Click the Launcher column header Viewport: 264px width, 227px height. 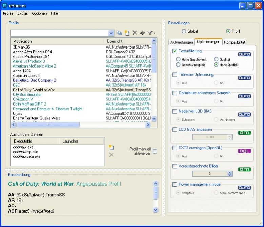coord(82,141)
